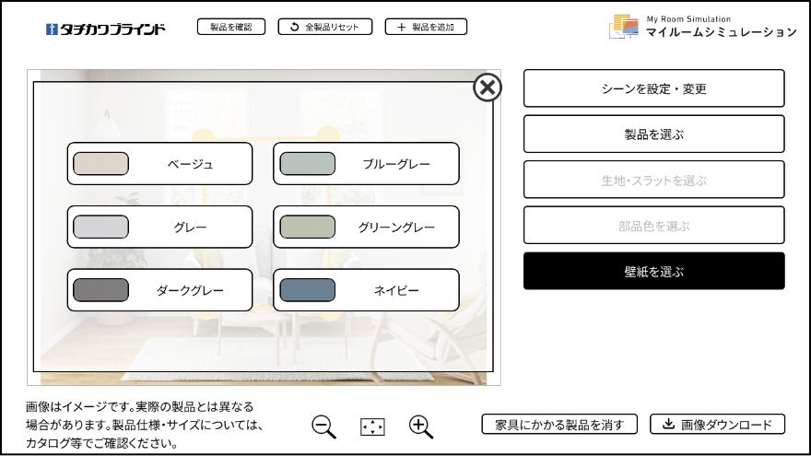Open the 生地・スラットを選ぶ menu
Screen dimensions: 811x456
click(653, 180)
